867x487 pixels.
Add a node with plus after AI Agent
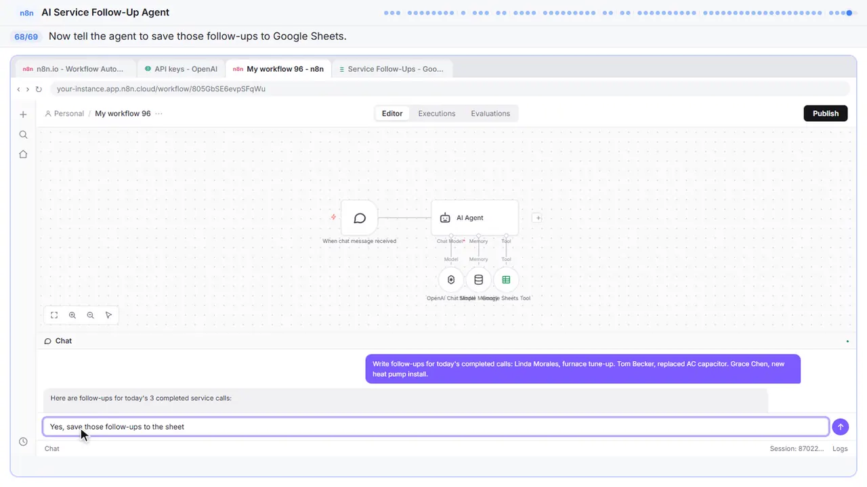pyautogui.click(x=537, y=218)
